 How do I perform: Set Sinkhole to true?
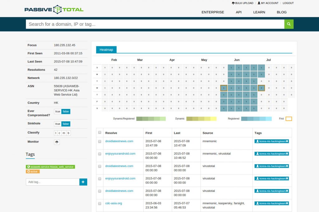tap(58, 124)
